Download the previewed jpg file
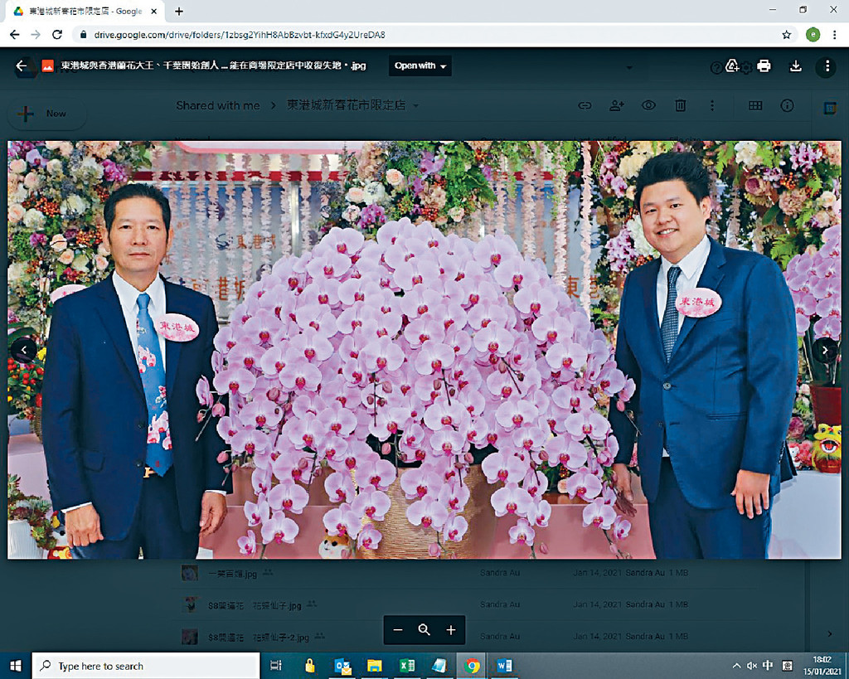The height and width of the screenshot is (679, 849). point(795,66)
